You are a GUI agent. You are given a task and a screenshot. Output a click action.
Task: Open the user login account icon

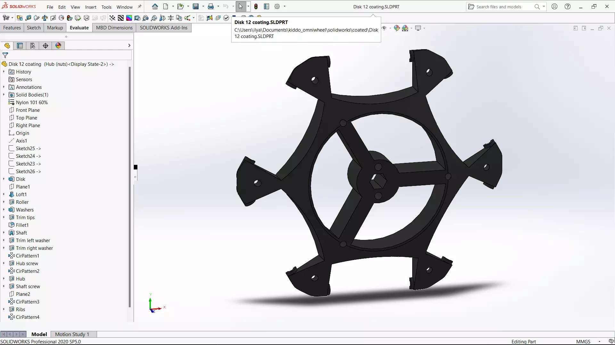coord(554,6)
